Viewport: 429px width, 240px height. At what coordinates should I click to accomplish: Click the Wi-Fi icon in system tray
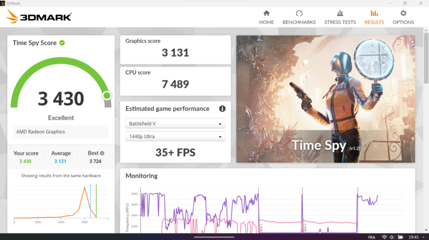(x=384, y=237)
